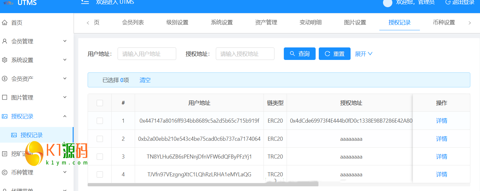Switch to the 级别设置 tab
Screen dimensions: 480x191
pyautogui.click(x=177, y=22)
